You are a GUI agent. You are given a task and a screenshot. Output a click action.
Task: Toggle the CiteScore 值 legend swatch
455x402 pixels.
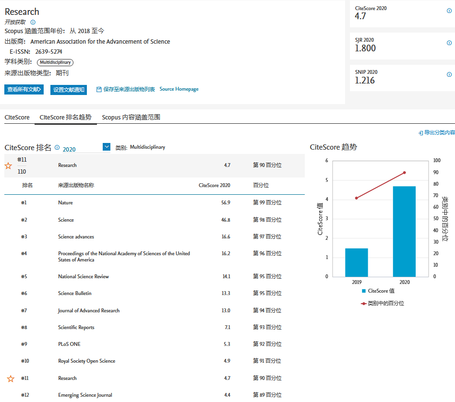(364, 291)
